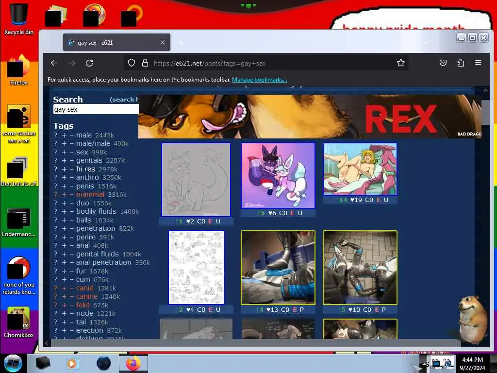
Task: Exclude the 'mammal' tag with its minus
Action: pyautogui.click(x=72, y=194)
